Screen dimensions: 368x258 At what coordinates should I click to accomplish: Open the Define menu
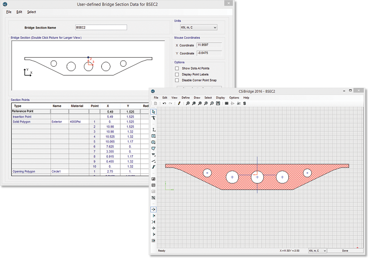[x=185, y=98]
